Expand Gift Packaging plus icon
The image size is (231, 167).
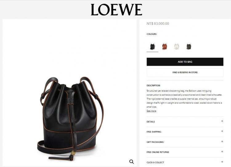click(x=222, y=141)
